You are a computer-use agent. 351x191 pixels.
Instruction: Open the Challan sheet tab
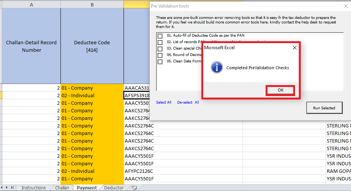point(62,188)
